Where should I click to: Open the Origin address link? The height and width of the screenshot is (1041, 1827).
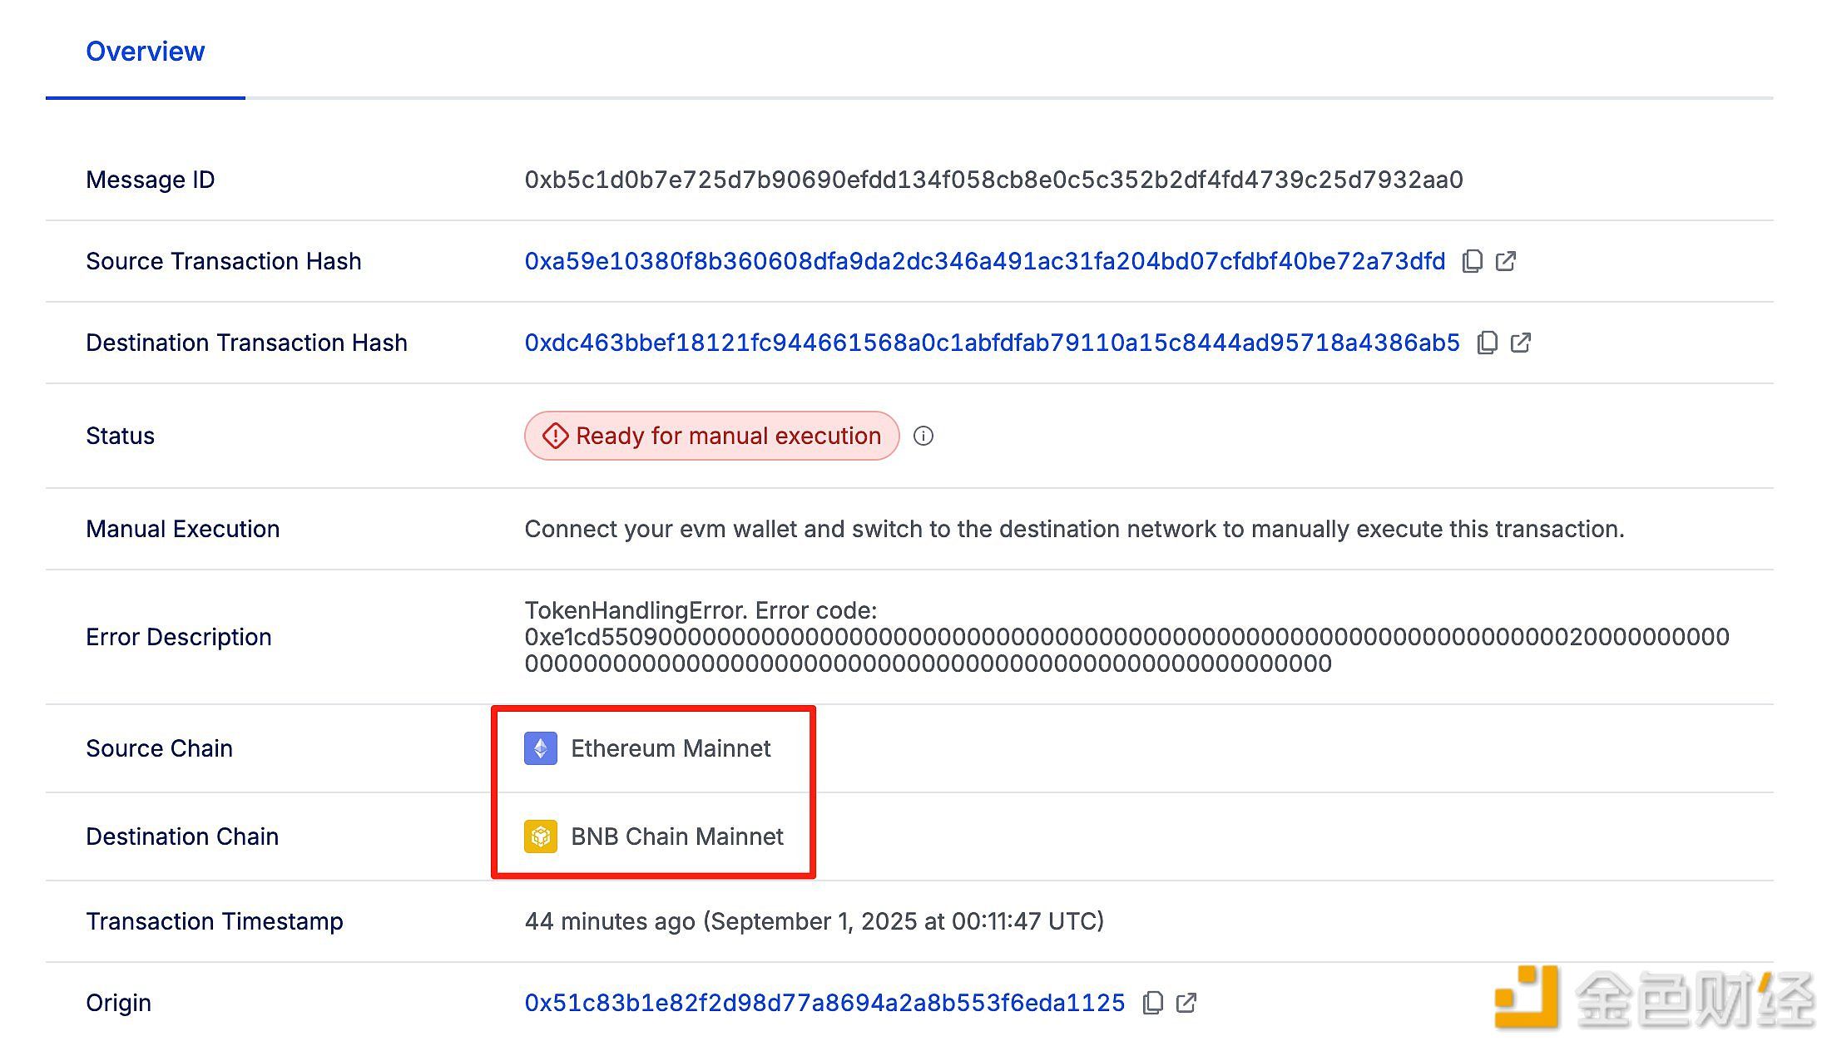824,1003
